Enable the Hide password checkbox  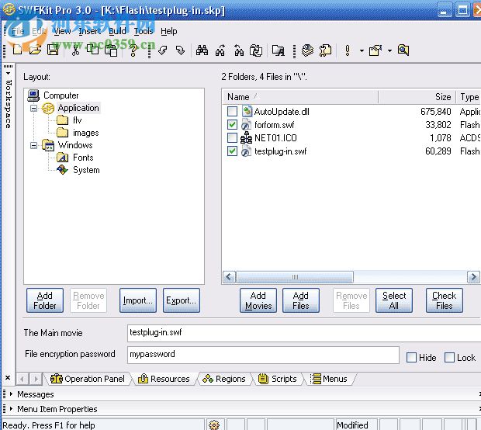[x=412, y=358]
